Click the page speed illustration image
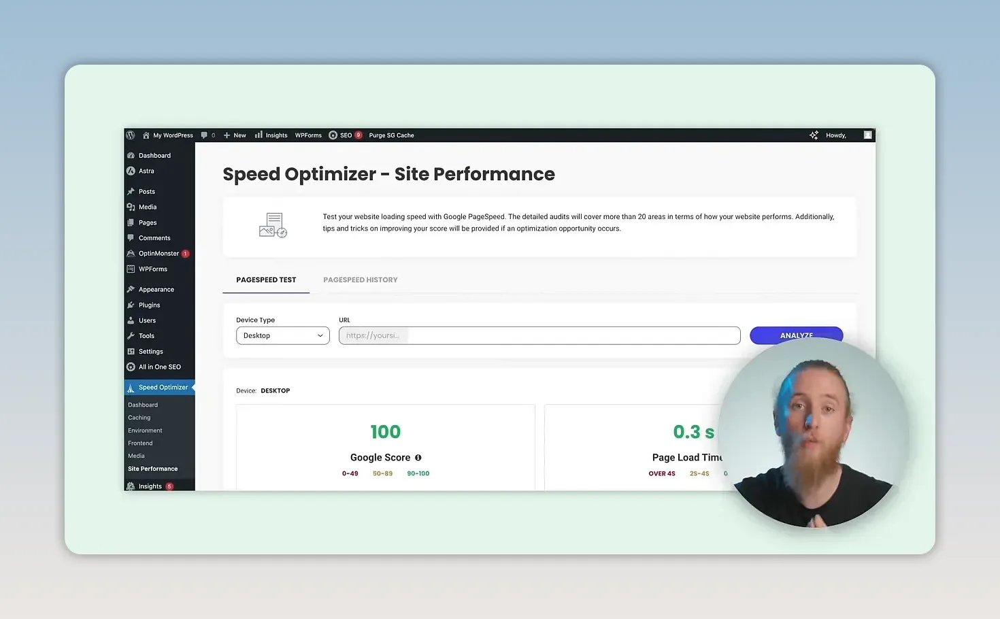 273,225
